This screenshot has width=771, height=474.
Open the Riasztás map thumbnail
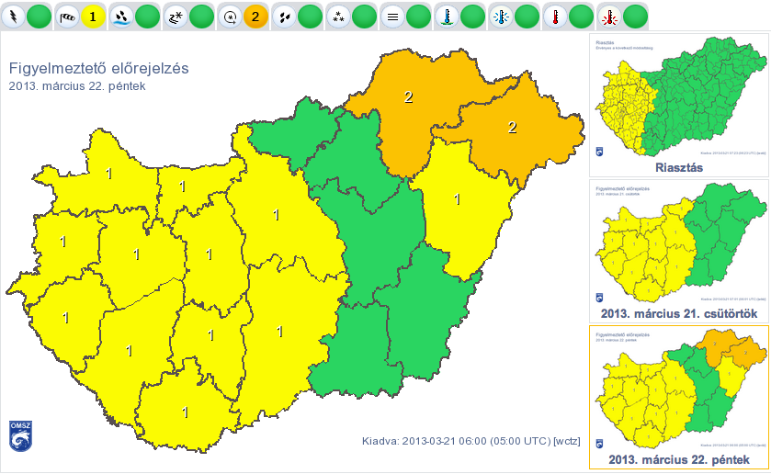[x=678, y=97]
